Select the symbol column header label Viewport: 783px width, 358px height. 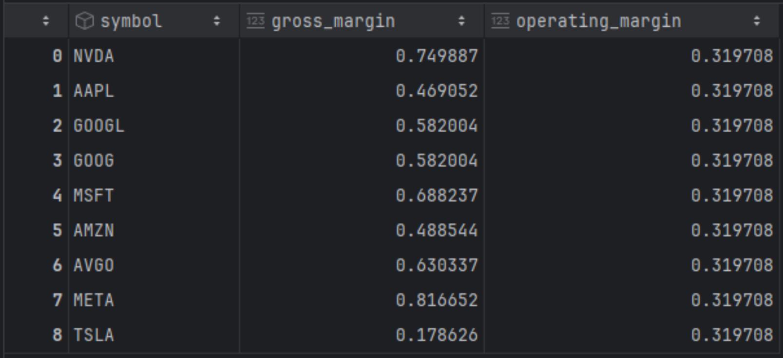131,21
